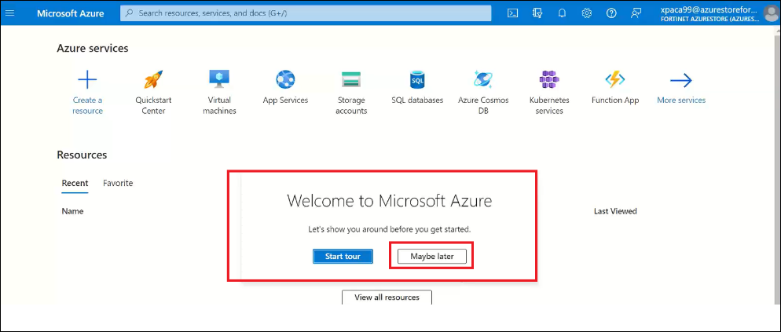The image size is (781, 332).
Task: Click the App Services label
Action: 285,100
